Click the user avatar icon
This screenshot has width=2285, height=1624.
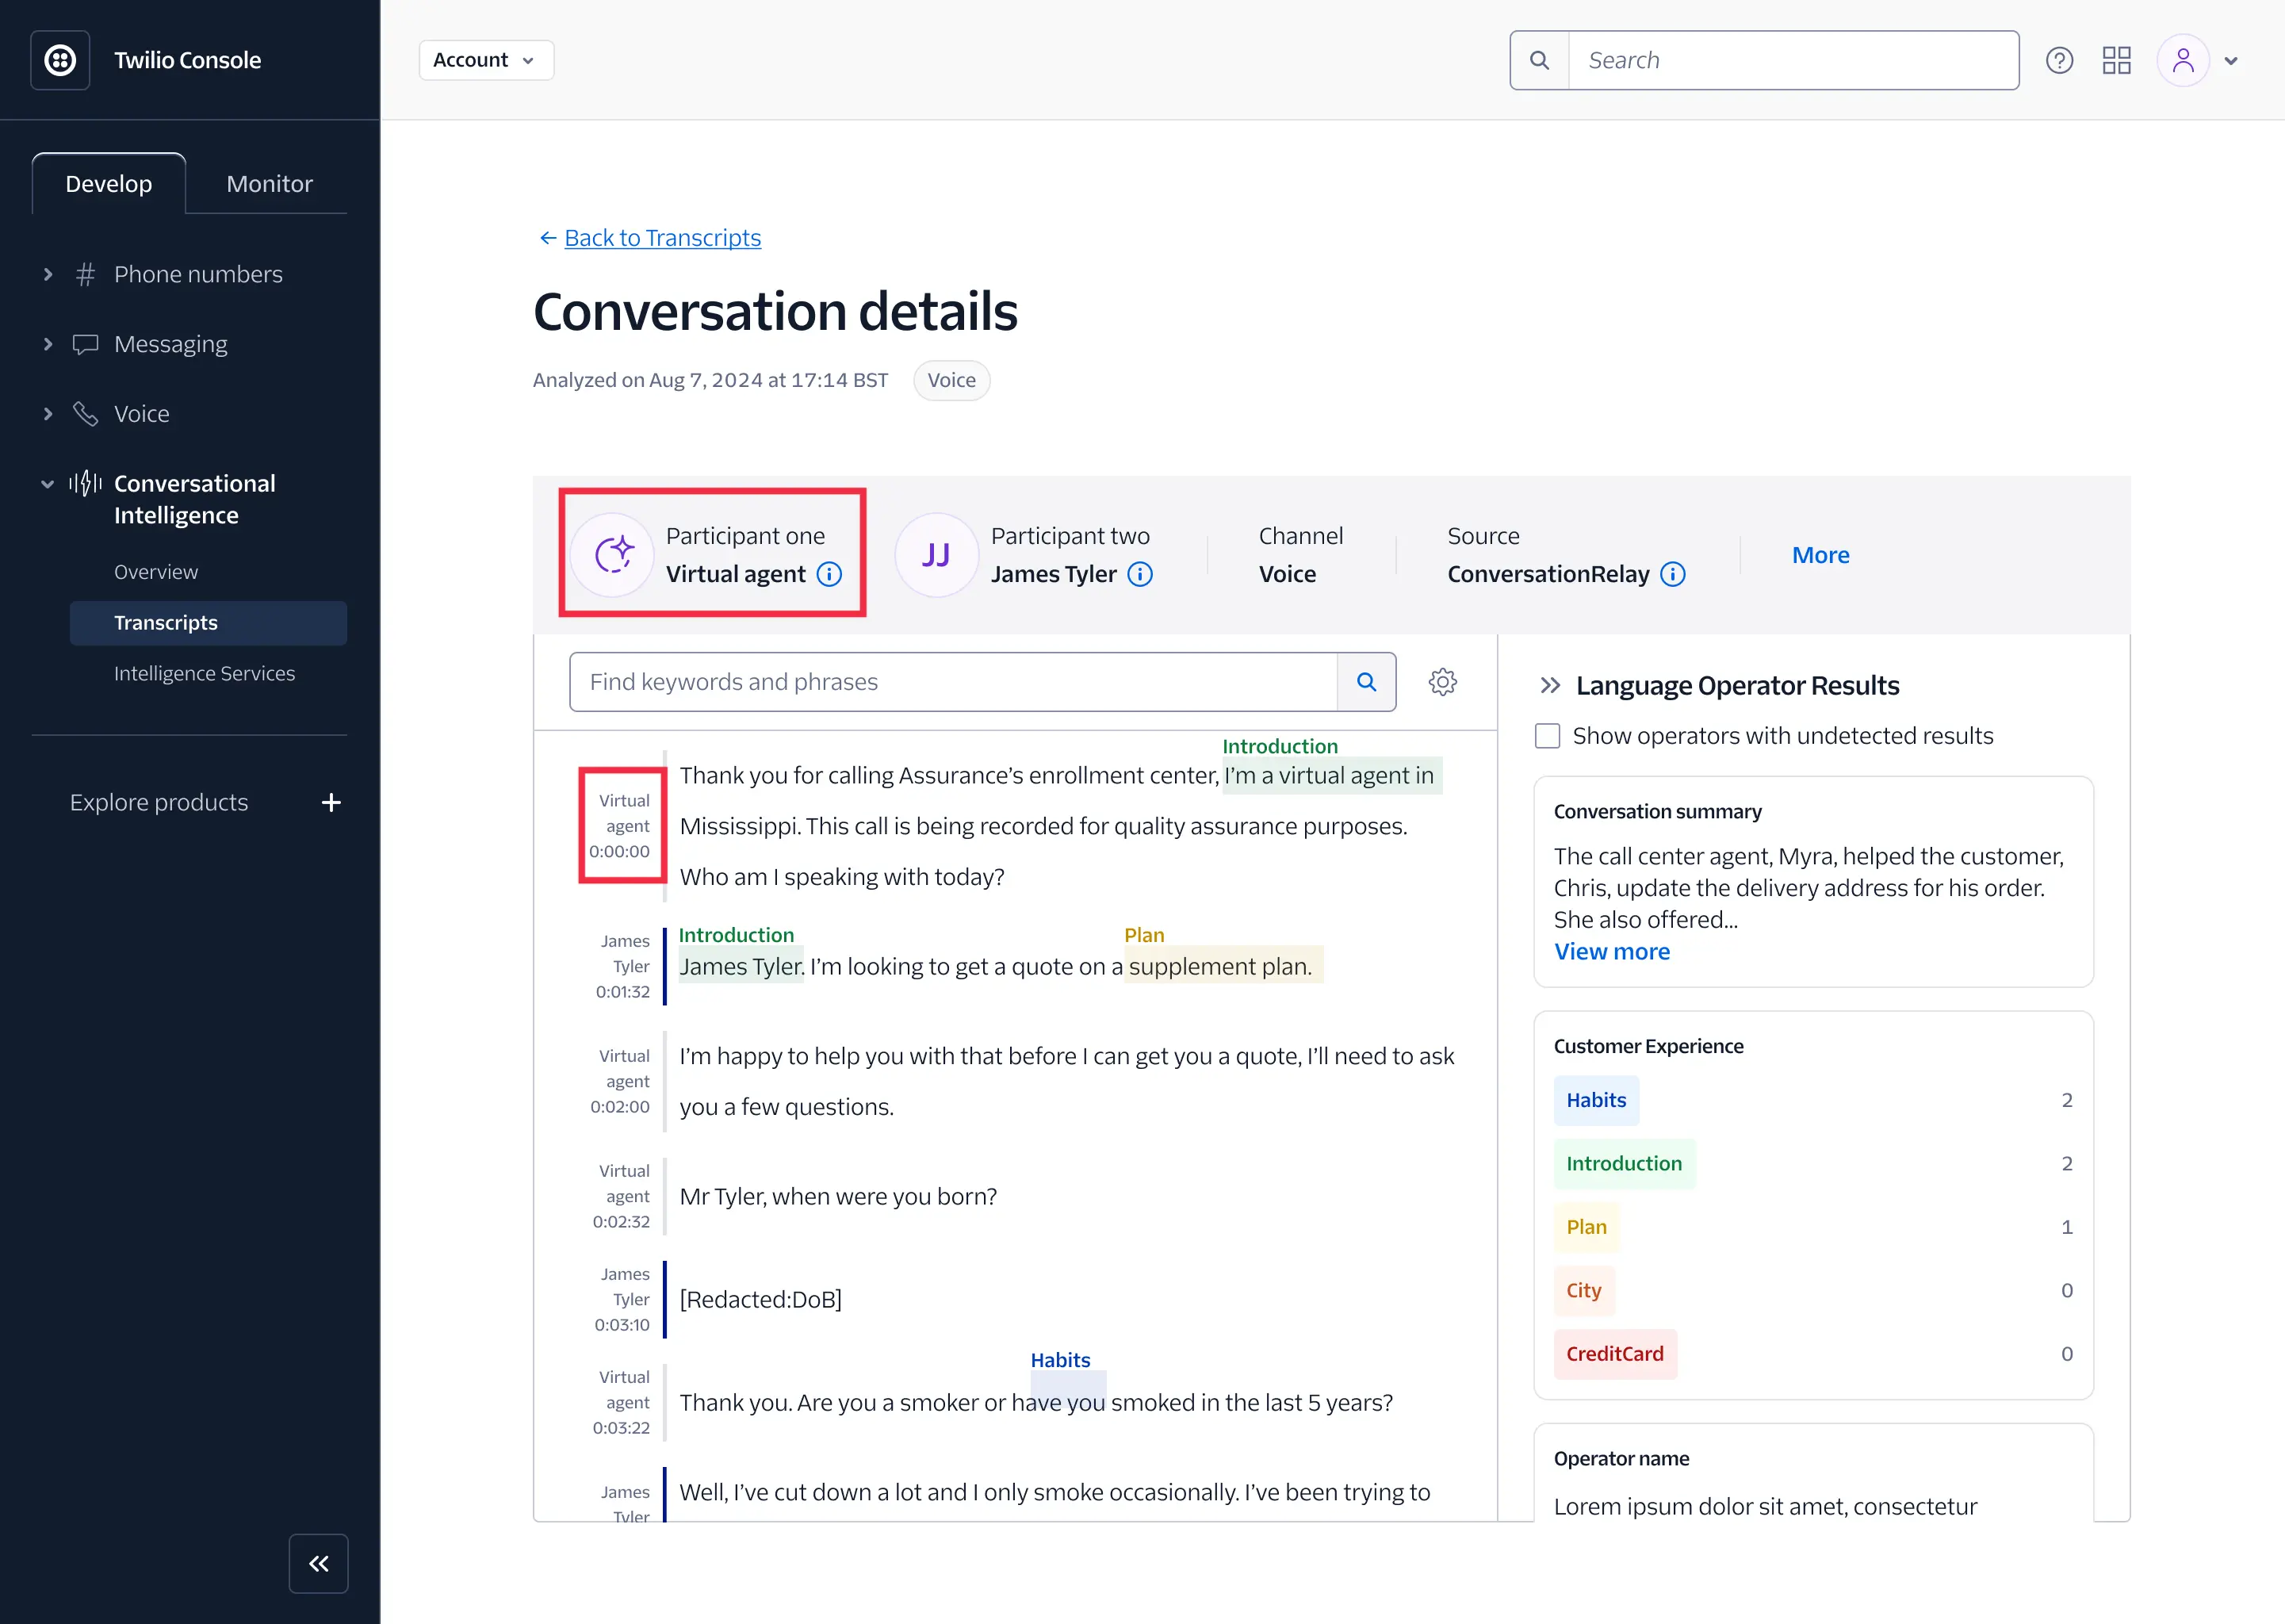pos(2183,61)
